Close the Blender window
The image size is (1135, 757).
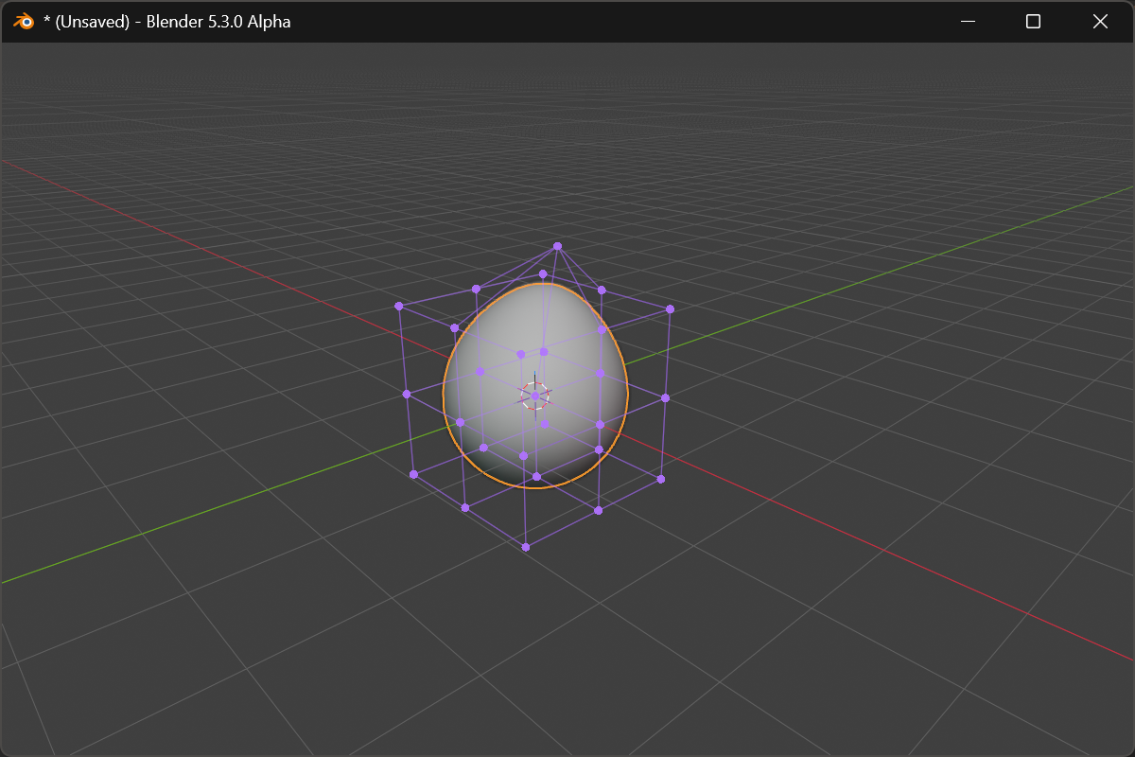[1100, 21]
